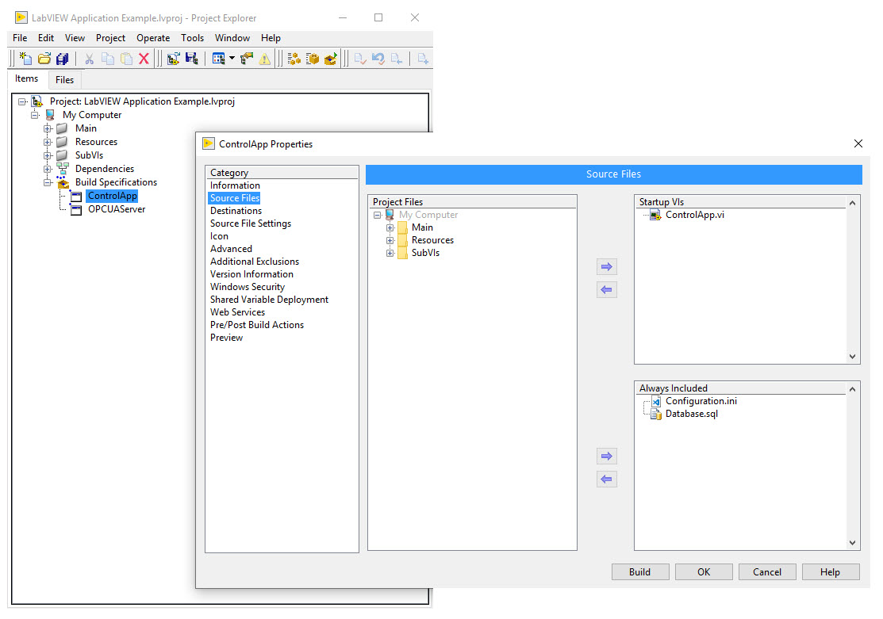Click the open box icon with green arrow
The height and width of the screenshot is (619, 883).
[331, 59]
